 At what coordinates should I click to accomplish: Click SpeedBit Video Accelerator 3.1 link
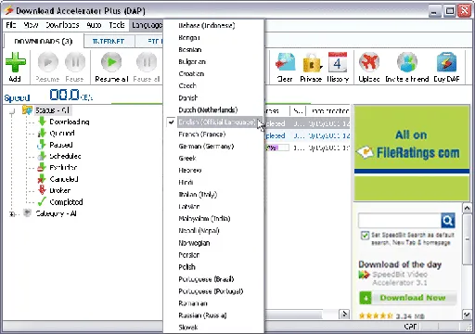[x=400, y=278]
